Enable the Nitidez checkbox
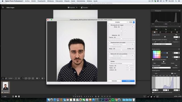The height and width of the screenshot is (102, 182). [x=109, y=61]
